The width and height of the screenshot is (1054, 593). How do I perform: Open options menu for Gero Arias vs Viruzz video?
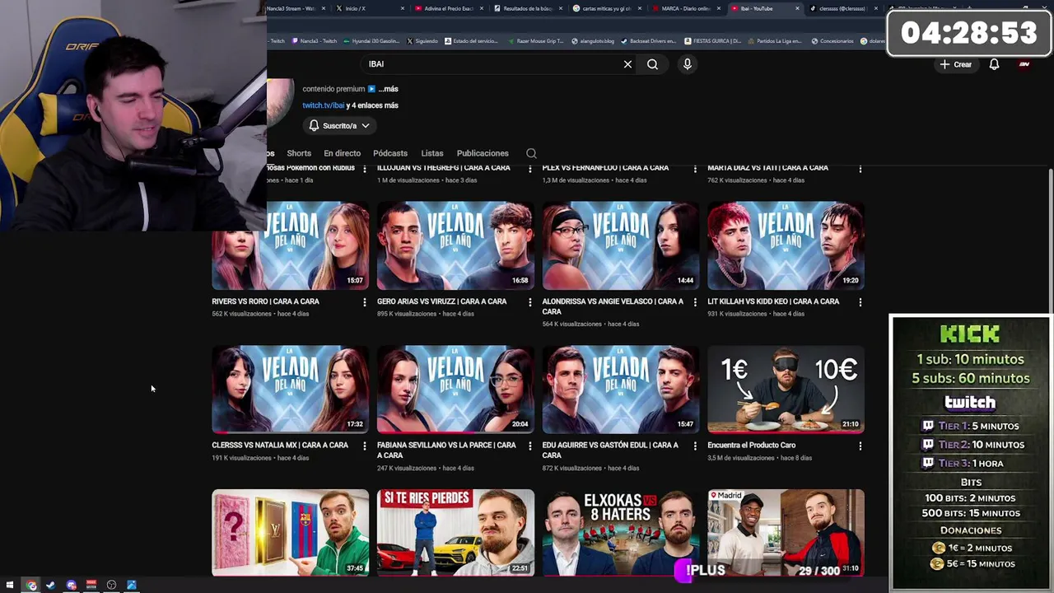(x=529, y=302)
